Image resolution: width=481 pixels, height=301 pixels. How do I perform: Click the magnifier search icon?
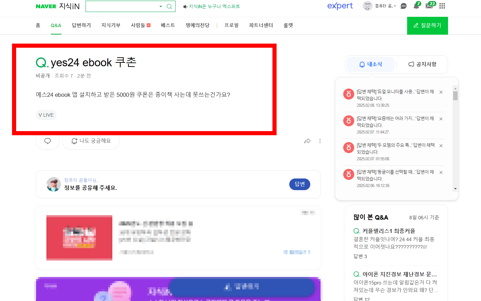(169, 6)
